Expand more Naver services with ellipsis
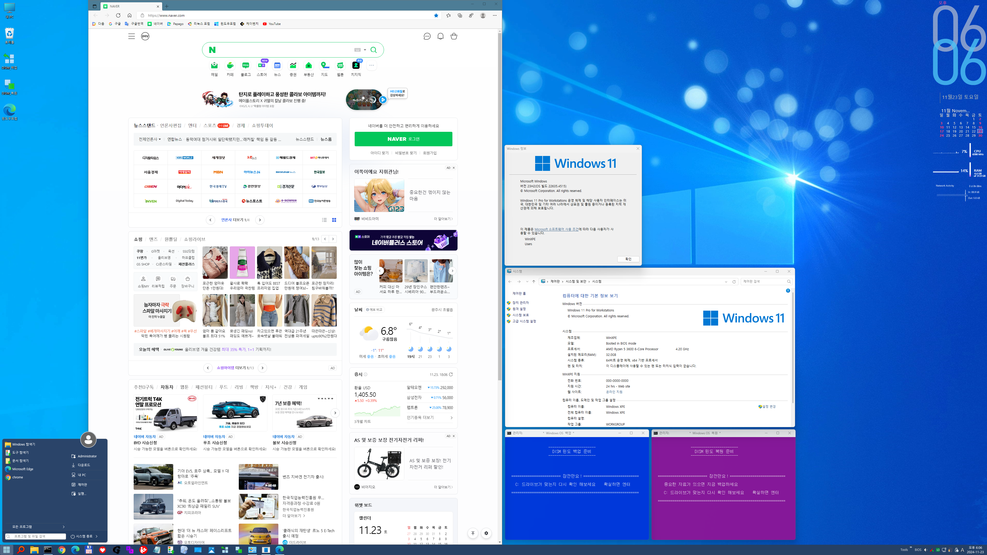Viewport: 987px width, 555px height. click(372, 66)
